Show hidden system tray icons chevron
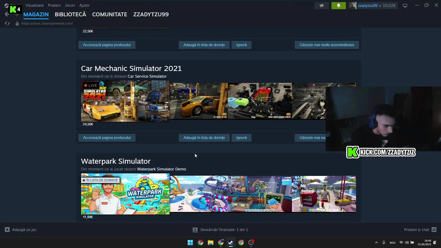Image resolution: width=441 pixels, height=248 pixels. click(x=376, y=242)
